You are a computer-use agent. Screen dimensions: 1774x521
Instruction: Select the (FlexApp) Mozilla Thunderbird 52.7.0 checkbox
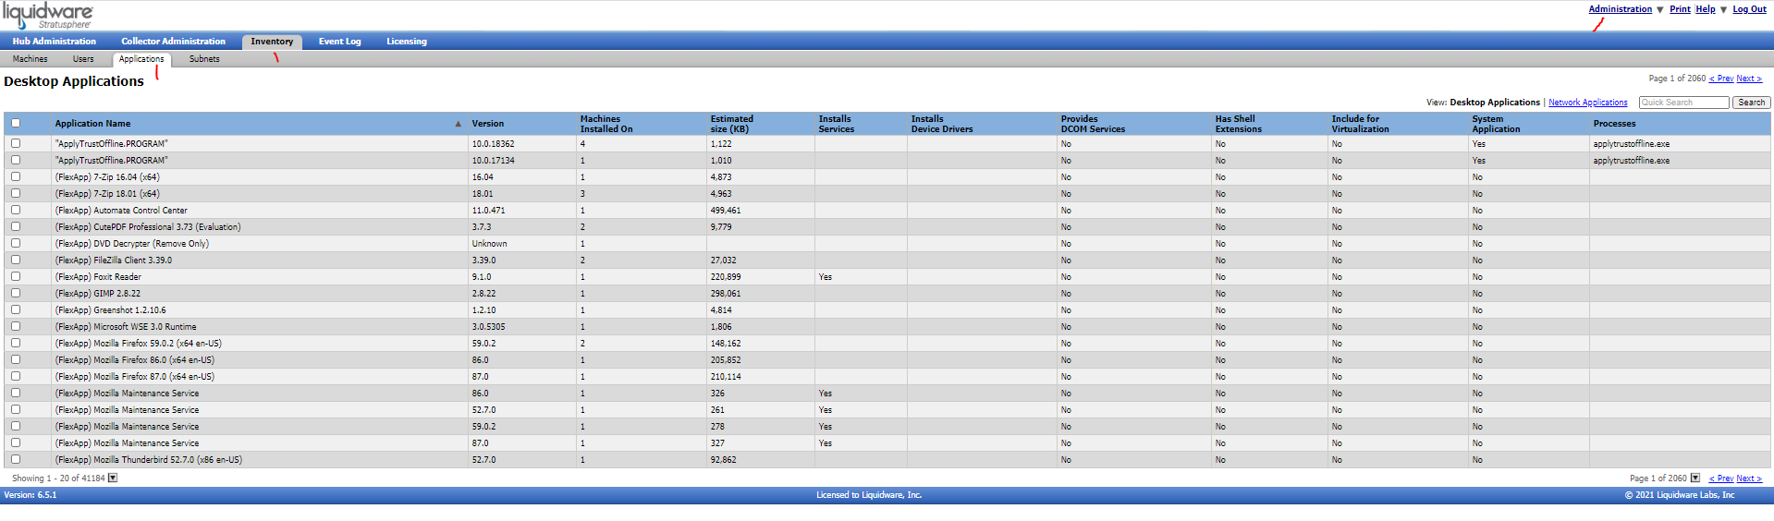[16, 459]
